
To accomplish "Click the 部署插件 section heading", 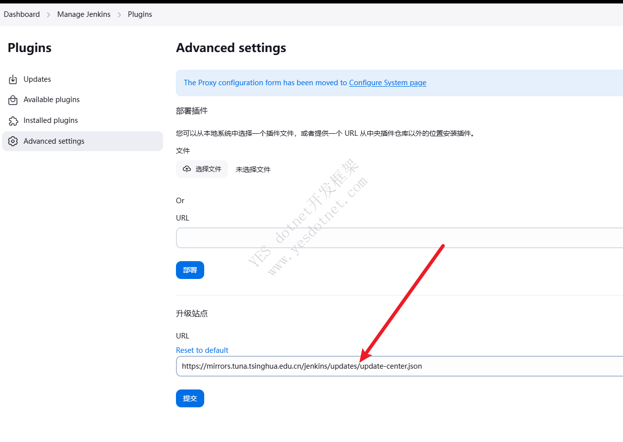I will (192, 110).
